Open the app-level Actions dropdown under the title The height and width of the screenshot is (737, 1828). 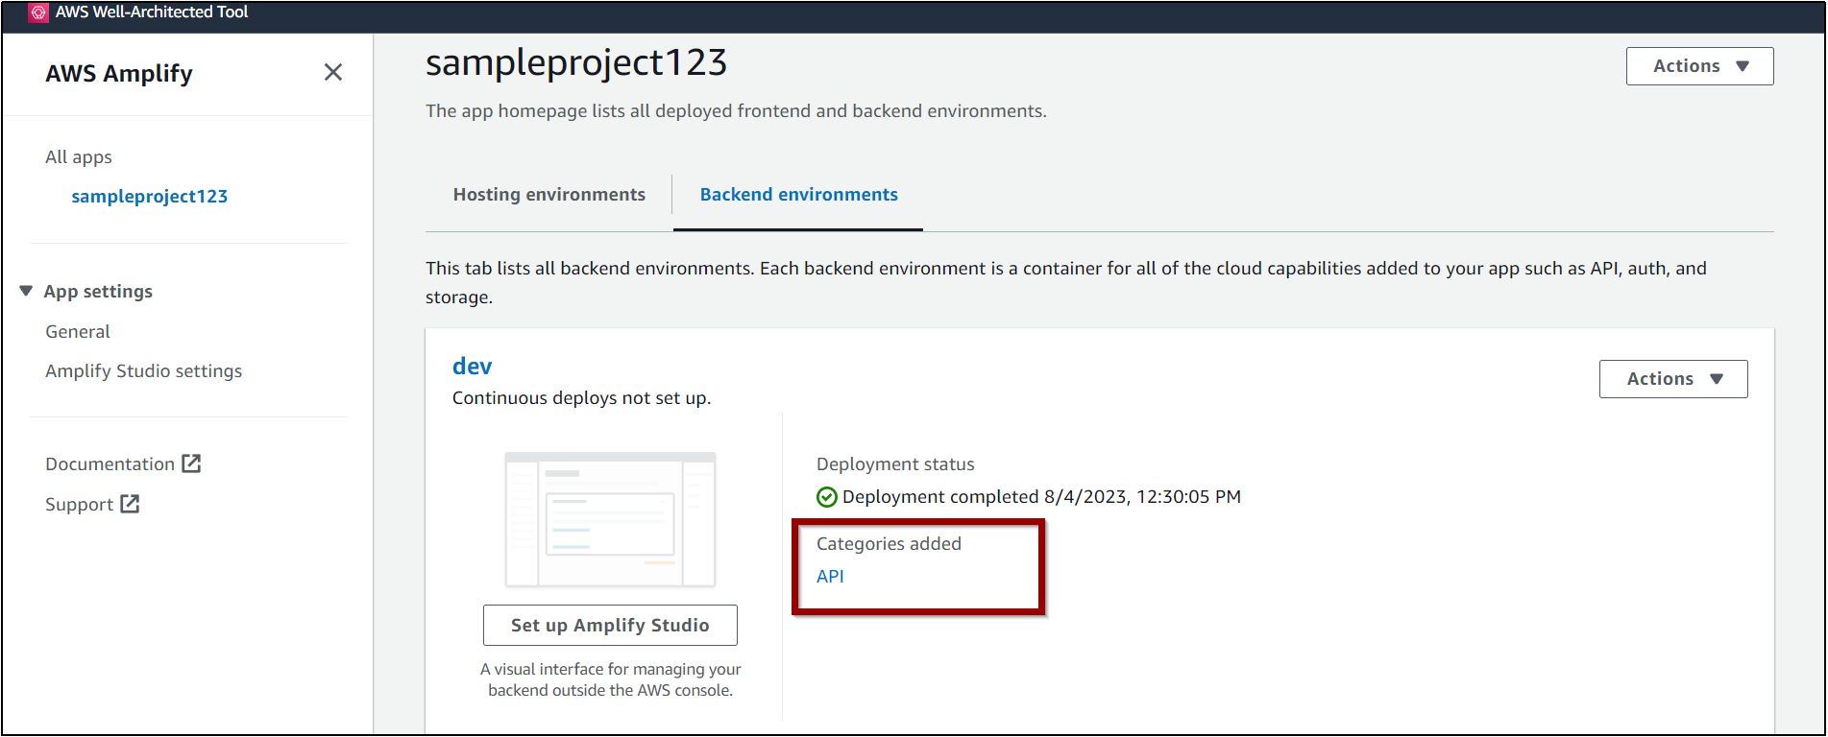1699,66
